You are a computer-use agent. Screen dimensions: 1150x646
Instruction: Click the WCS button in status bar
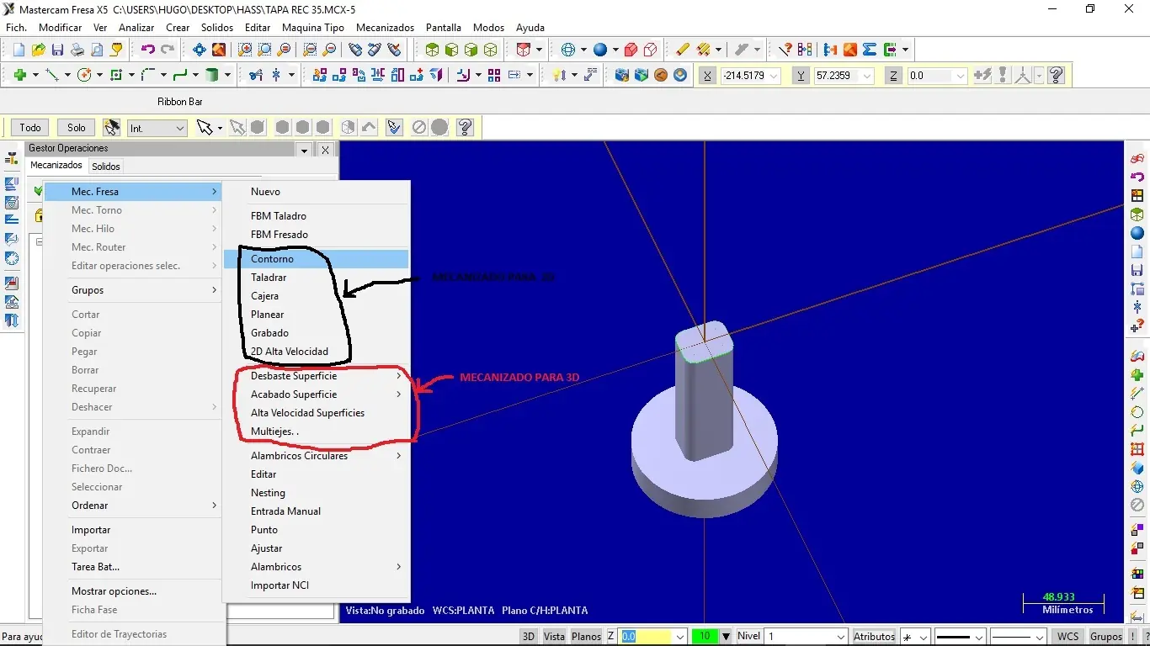click(1067, 637)
